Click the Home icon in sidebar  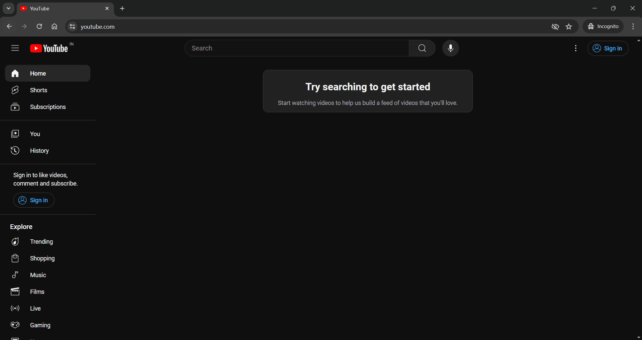point(15,73)
